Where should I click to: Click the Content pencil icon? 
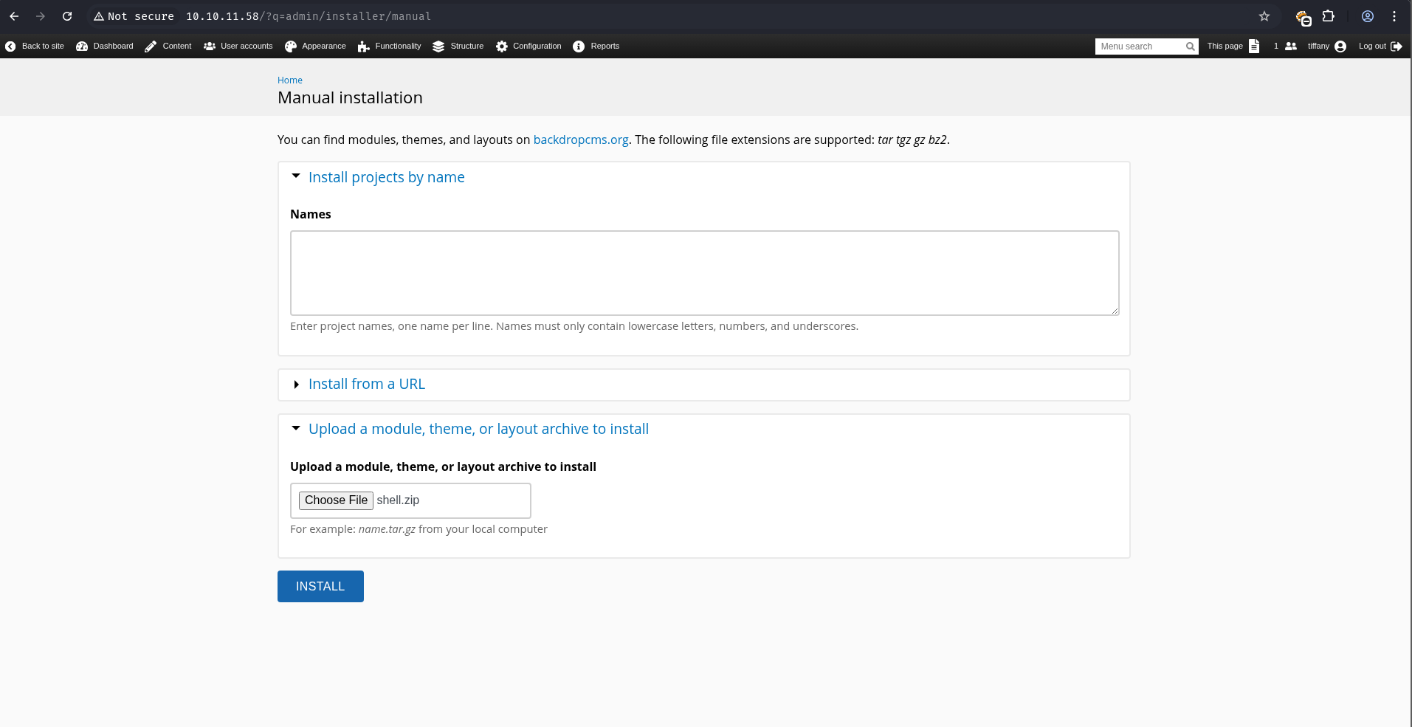151,46
